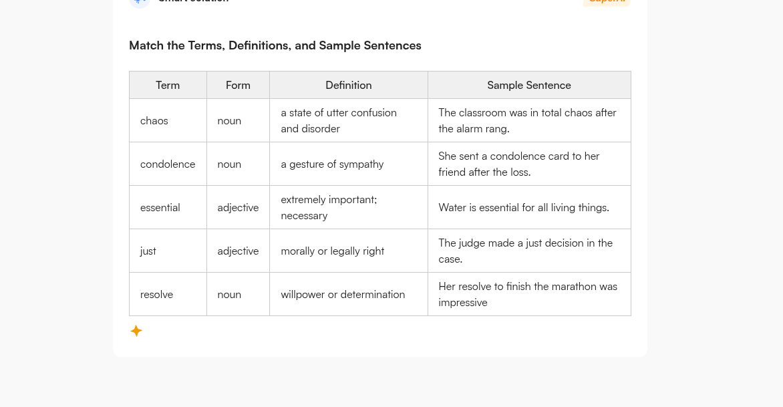783x407 pixels.
Task: Select 'willpower or determination' definition cell
Action: (x=343, y=295)
